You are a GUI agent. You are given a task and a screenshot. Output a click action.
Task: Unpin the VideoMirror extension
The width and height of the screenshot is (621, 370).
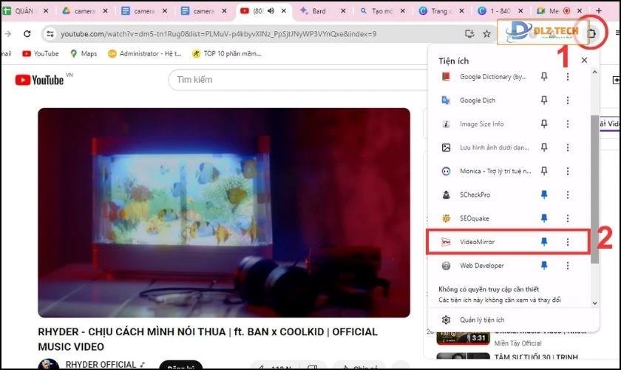tap(544, 242)
